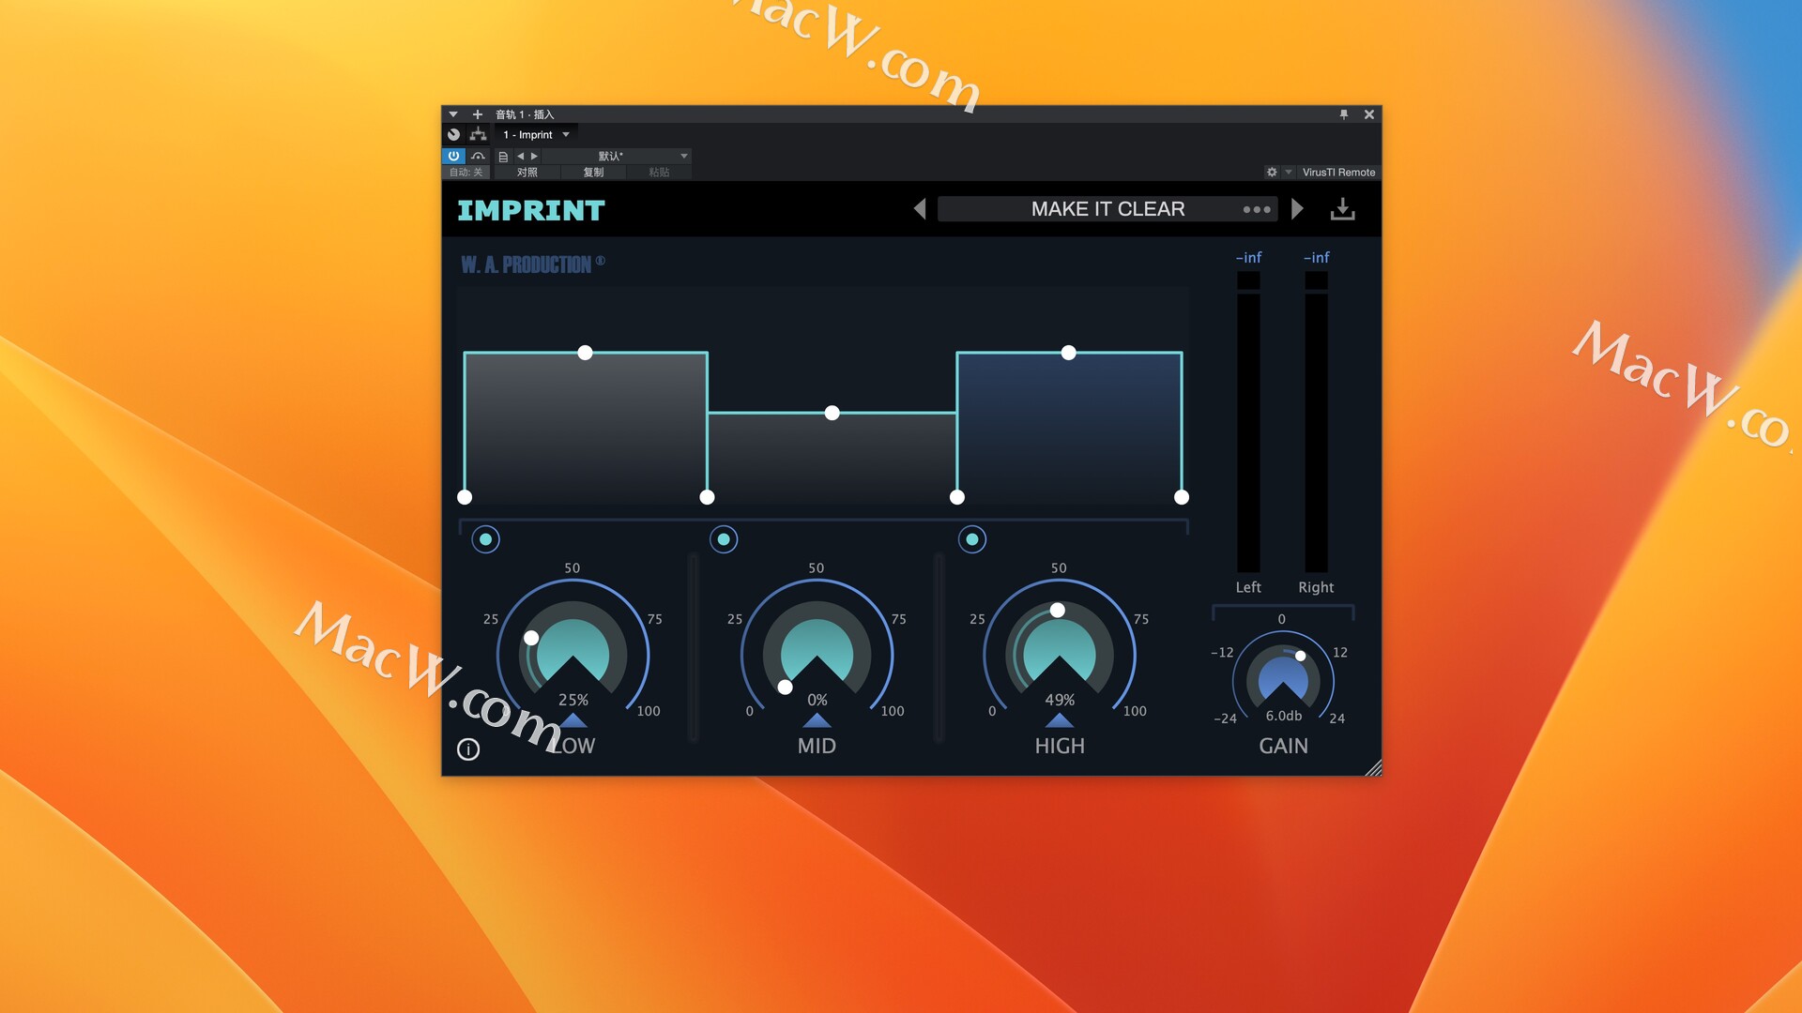Click the save preset download icon
This screenshot has height=1013, width=1802.
pos(1342,209)
